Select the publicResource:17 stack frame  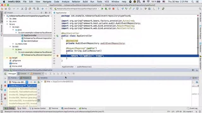pos(22,86)
